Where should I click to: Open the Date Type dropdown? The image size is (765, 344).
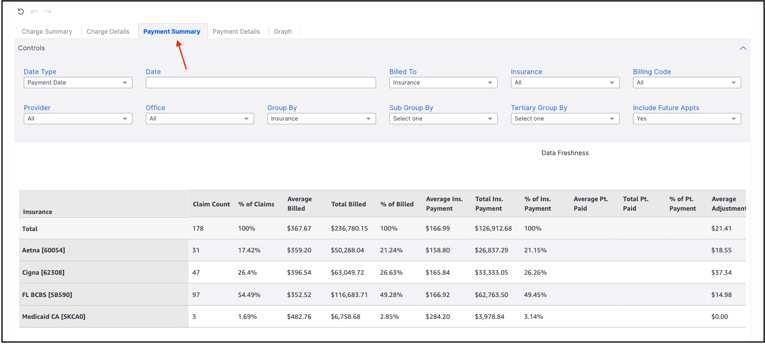point(78,83)
